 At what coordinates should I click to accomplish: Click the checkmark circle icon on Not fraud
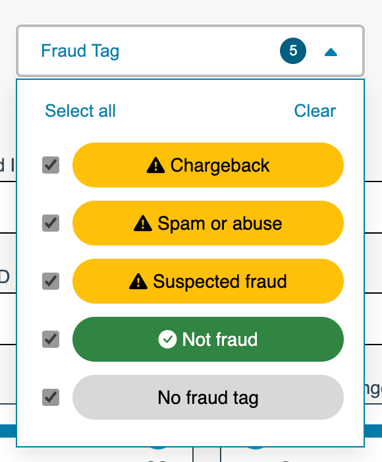(168, 339)
